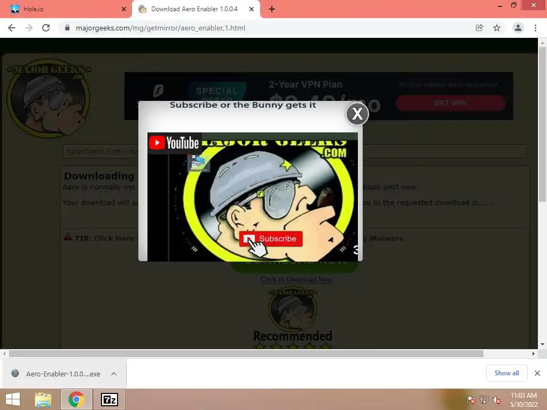This screenshot has height=410, width=547.
Task: Expand options for the Aero-Enabler download
Action: coord(114,374)
